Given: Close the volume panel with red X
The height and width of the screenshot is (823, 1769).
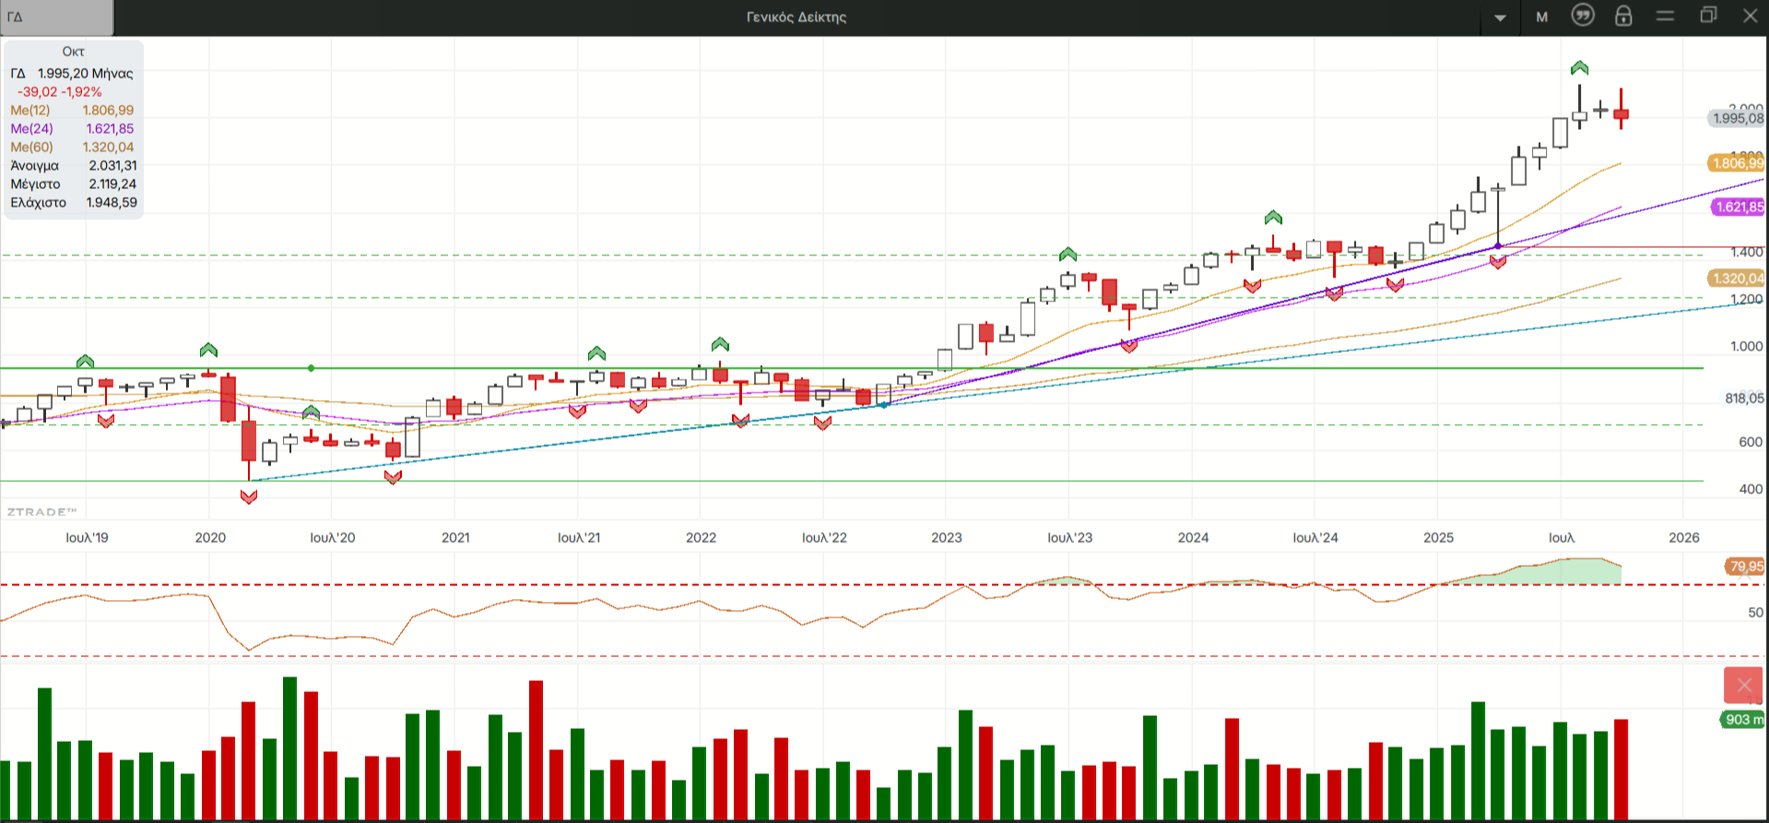Looking at the screenshot, I should point(1743,685).
